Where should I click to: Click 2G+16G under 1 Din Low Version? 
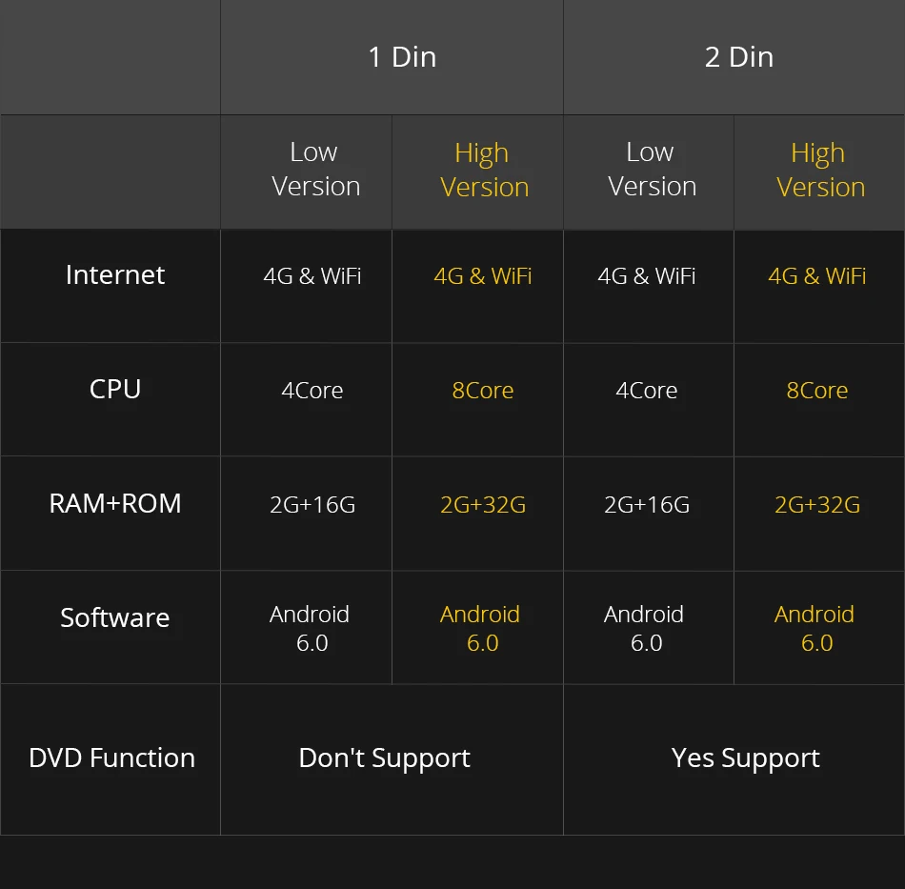click(x=312, y=505)
